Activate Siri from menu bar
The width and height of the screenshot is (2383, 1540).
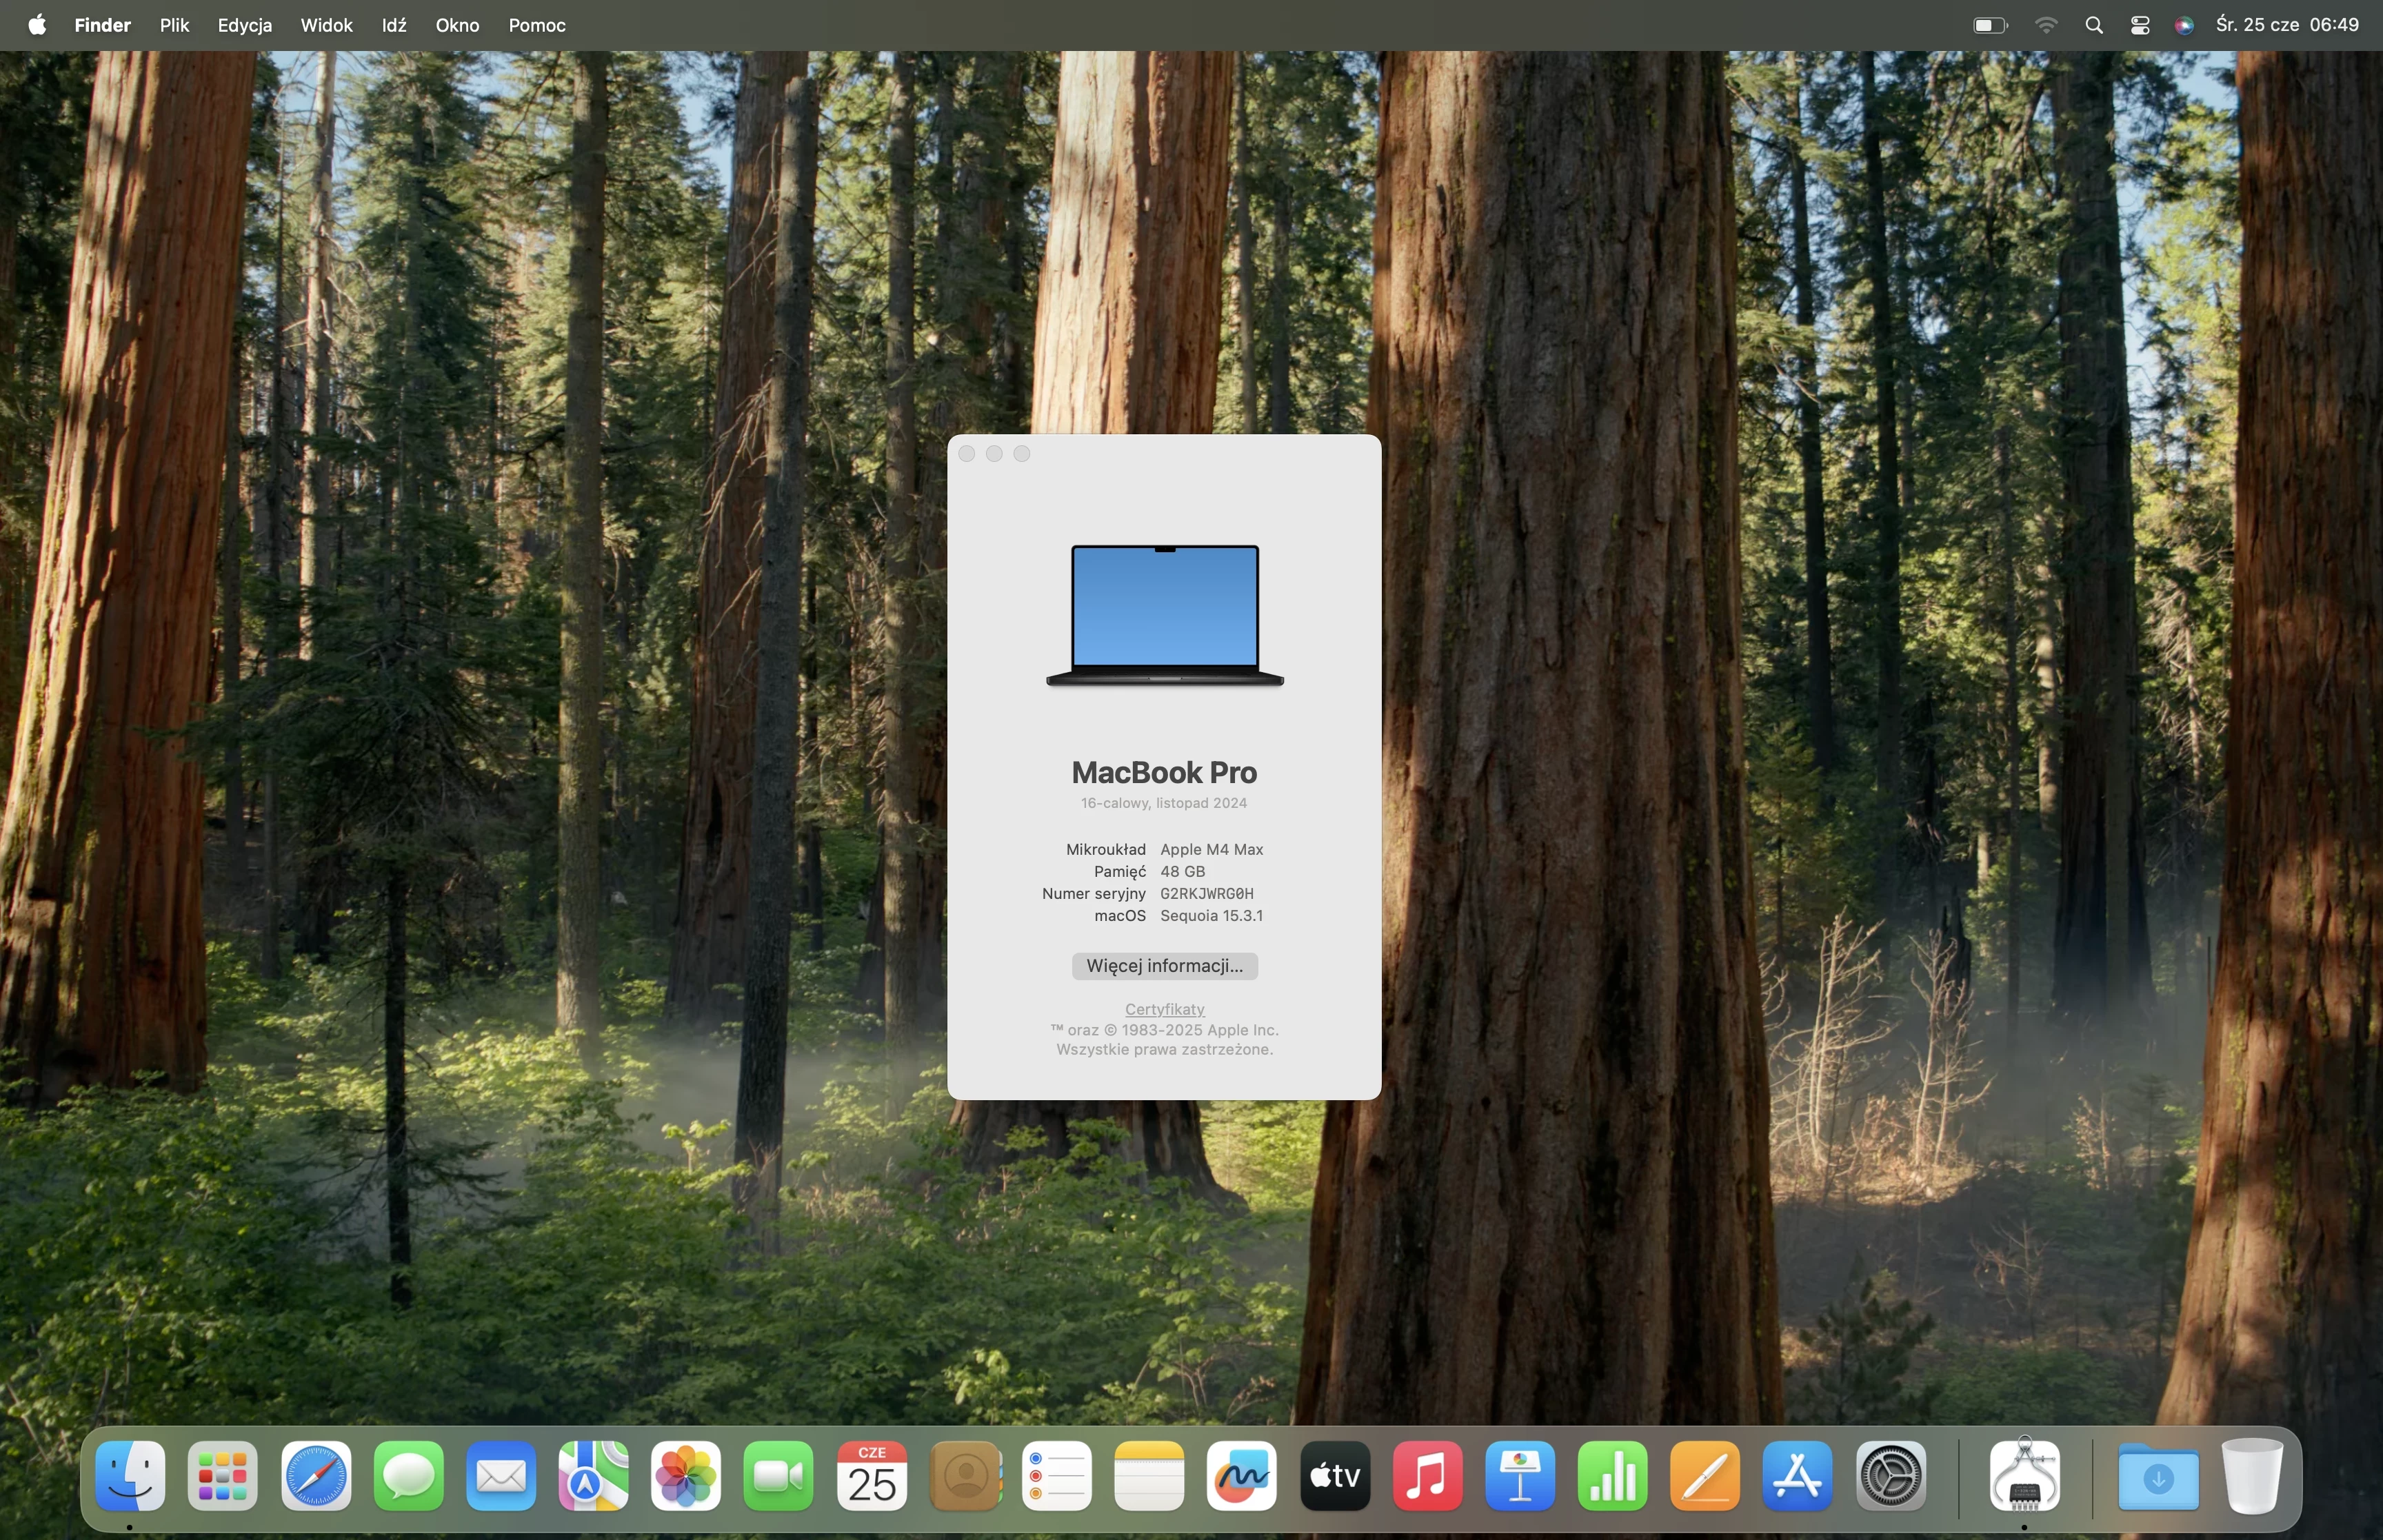tap(2184, 25)
